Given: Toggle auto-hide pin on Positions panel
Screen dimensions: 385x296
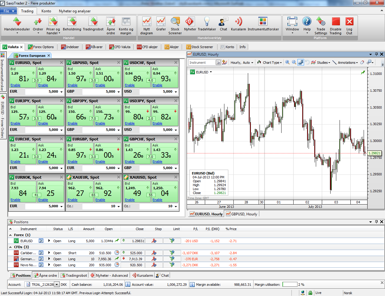Looking at the screenshot, I should 376,222.
